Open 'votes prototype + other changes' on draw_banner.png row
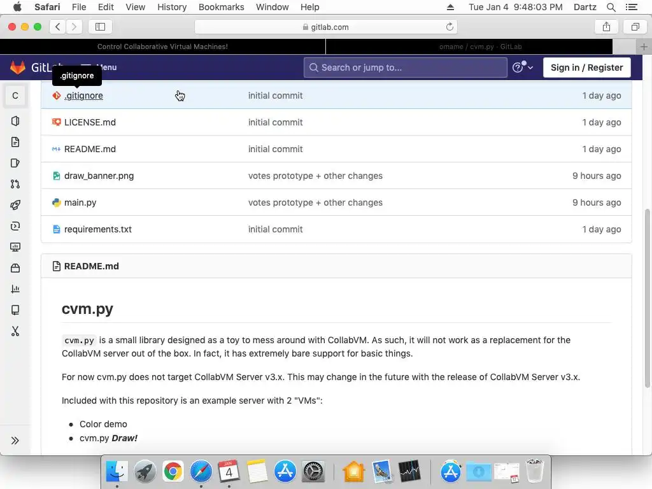Viewport: 652px width, 489px height. (315, 176)
